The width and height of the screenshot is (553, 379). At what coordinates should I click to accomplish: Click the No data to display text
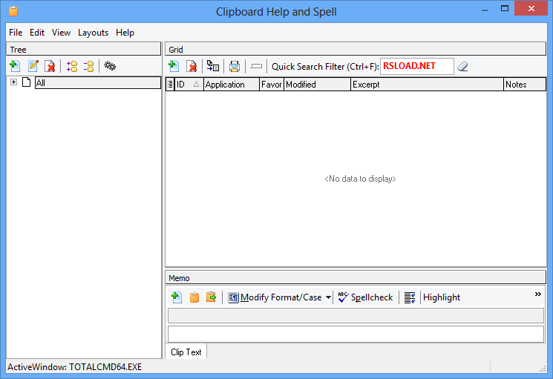[360, 179]
